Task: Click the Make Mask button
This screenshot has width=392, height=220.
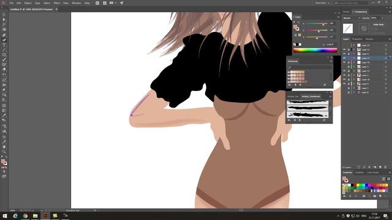Action: point(379,24)
